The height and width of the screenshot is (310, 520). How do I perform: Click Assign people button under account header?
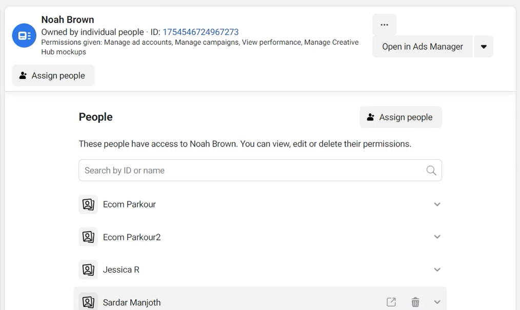click(53, 75)
